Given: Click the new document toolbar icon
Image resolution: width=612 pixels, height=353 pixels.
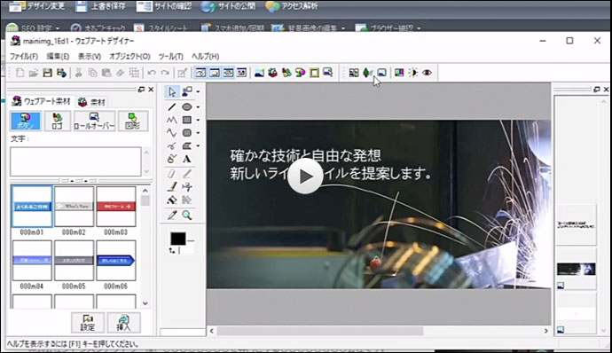Looking at the screenshot, I should coord(20,73).
